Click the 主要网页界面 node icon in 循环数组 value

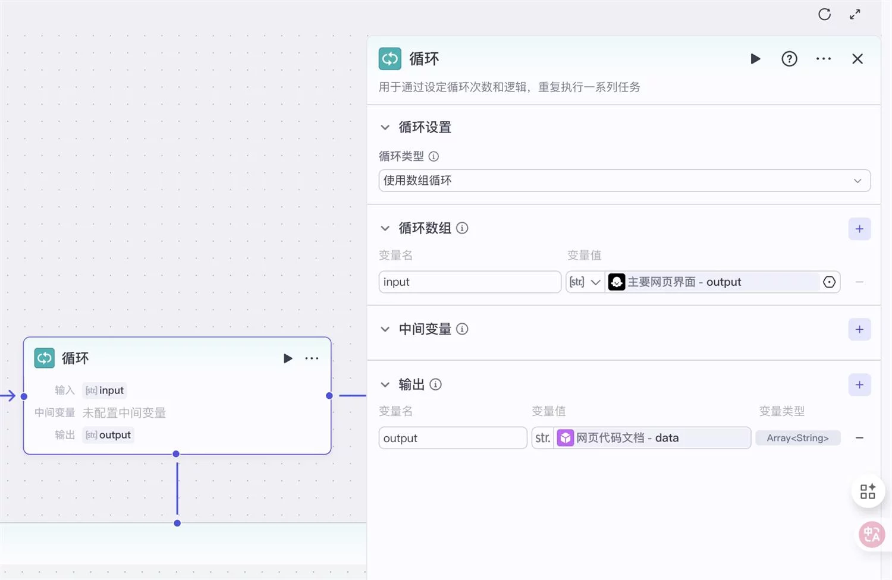617,282
